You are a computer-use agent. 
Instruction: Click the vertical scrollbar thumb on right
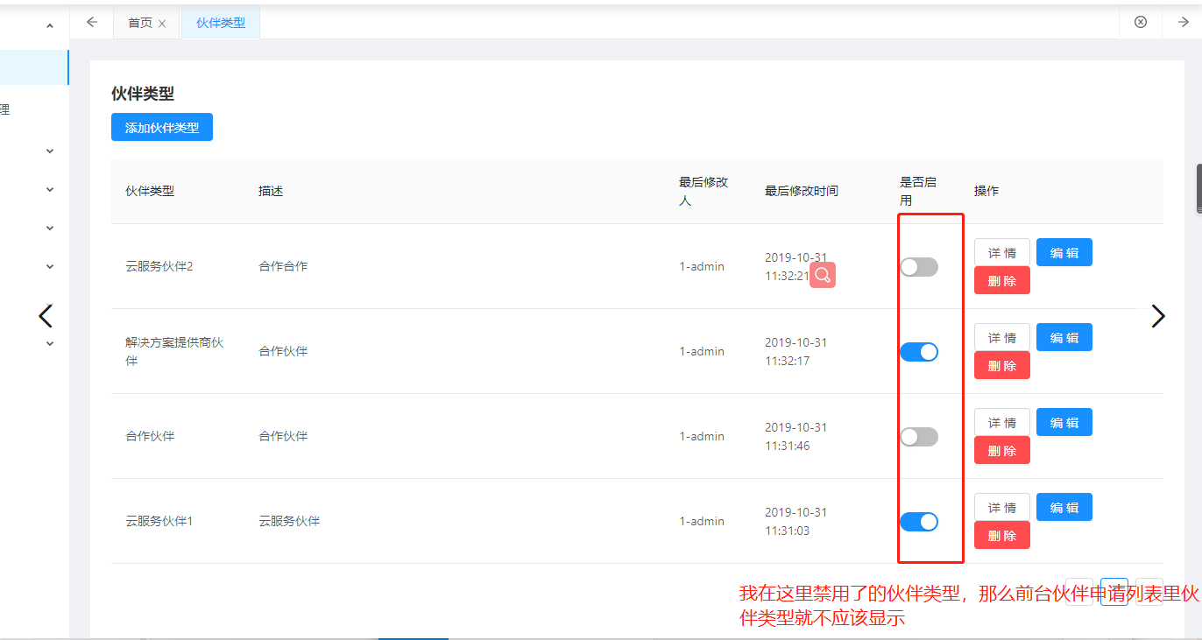pyautogui.click(x=1198, y=188)
